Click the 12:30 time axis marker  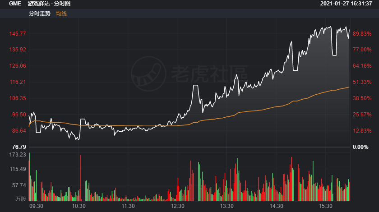pyautogui.click(x=177, y=206)
